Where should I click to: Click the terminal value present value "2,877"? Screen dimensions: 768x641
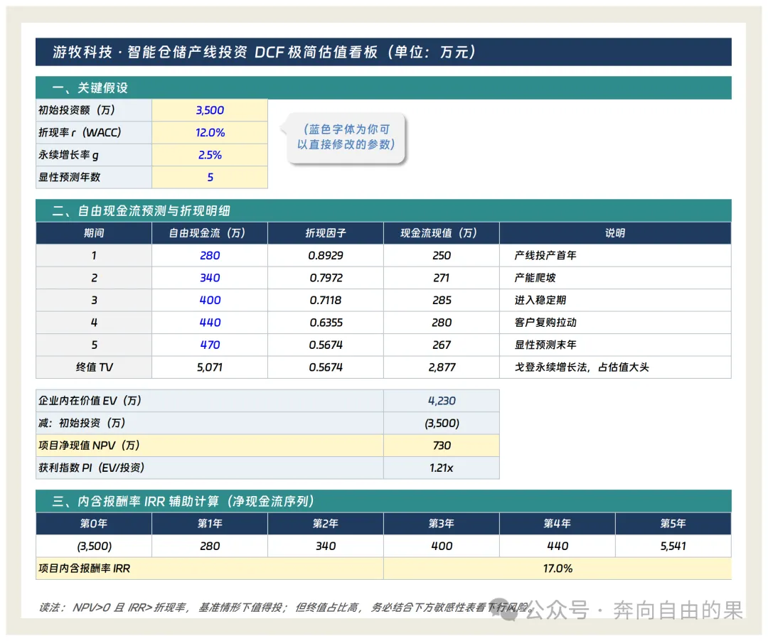coord(442,367)
